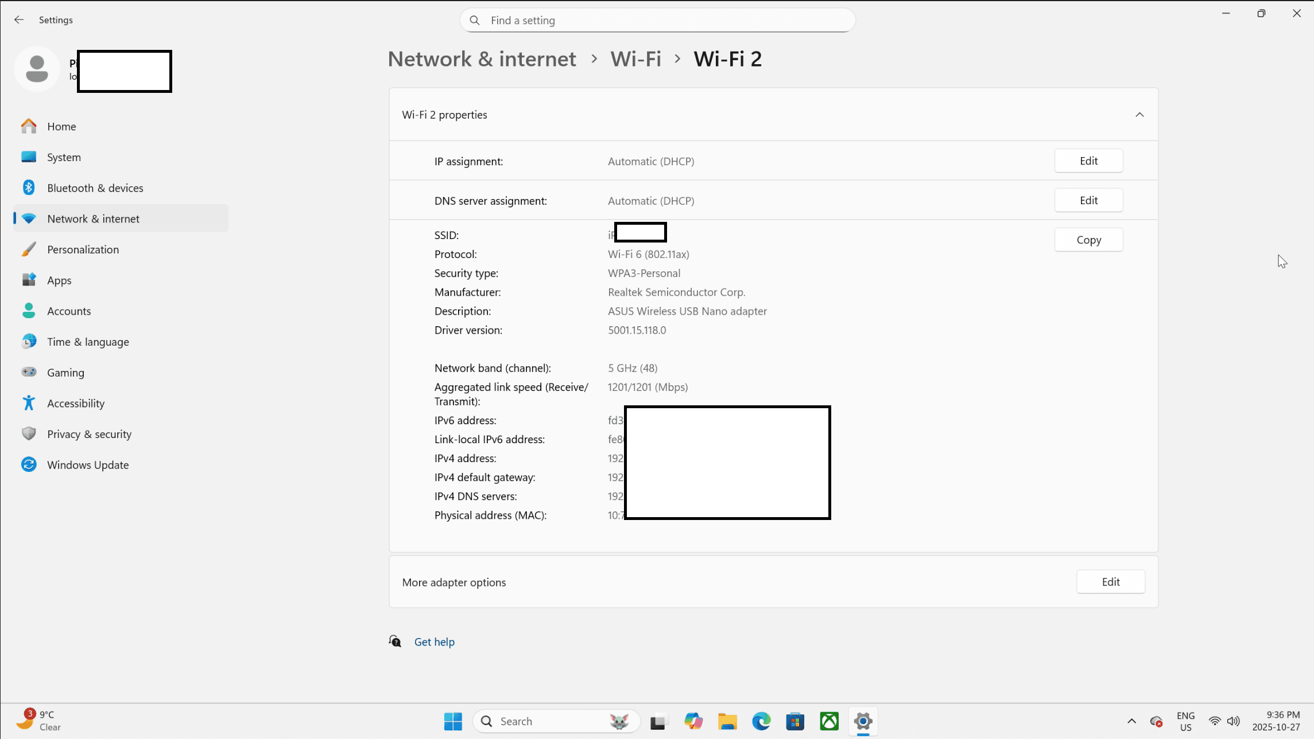Click the Find a setting search box
1314x739 pixels.
click(657, 21)
